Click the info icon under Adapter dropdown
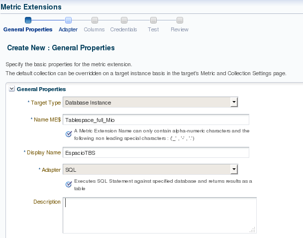Screen dimensions: 303x238 click(x=69, y=185)
